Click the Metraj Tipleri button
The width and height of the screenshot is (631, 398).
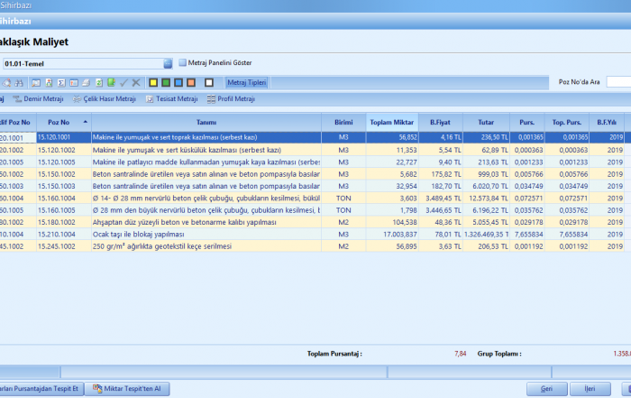[245, 82]
